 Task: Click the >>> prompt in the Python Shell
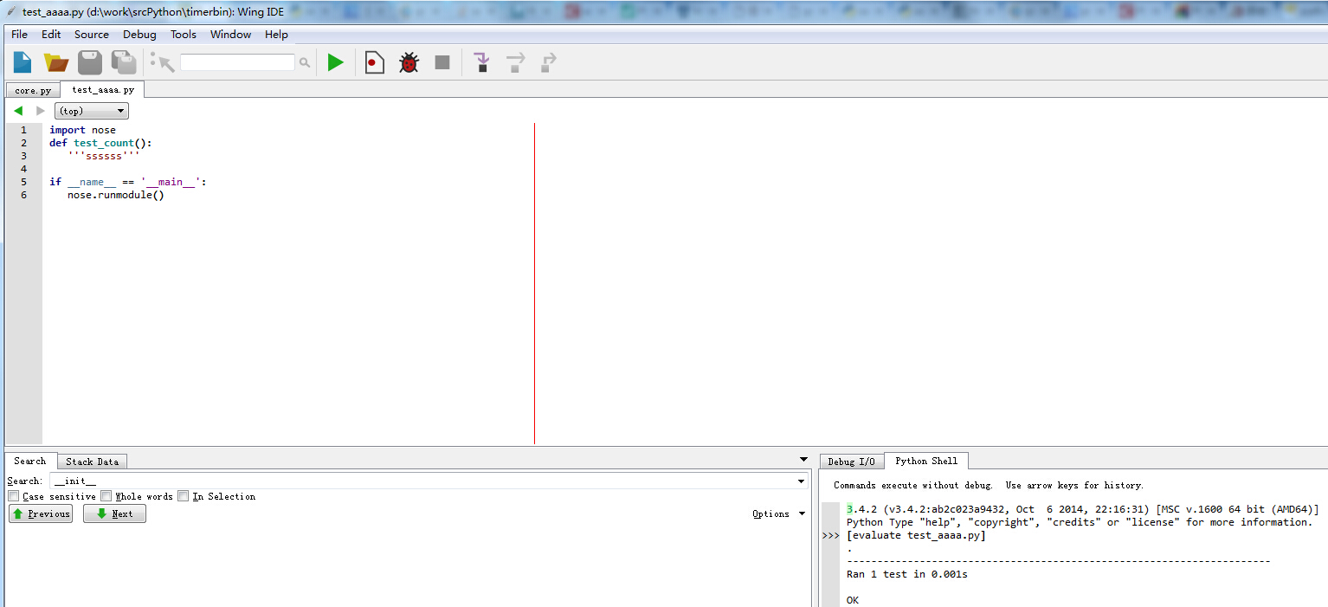coord(830,535)
